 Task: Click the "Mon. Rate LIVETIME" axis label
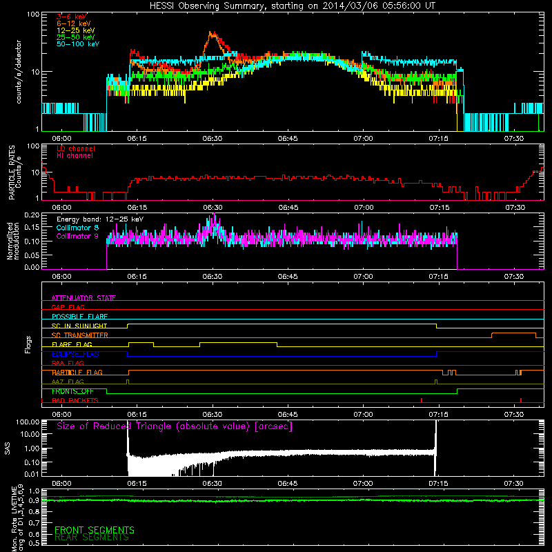tap(14, 519)
